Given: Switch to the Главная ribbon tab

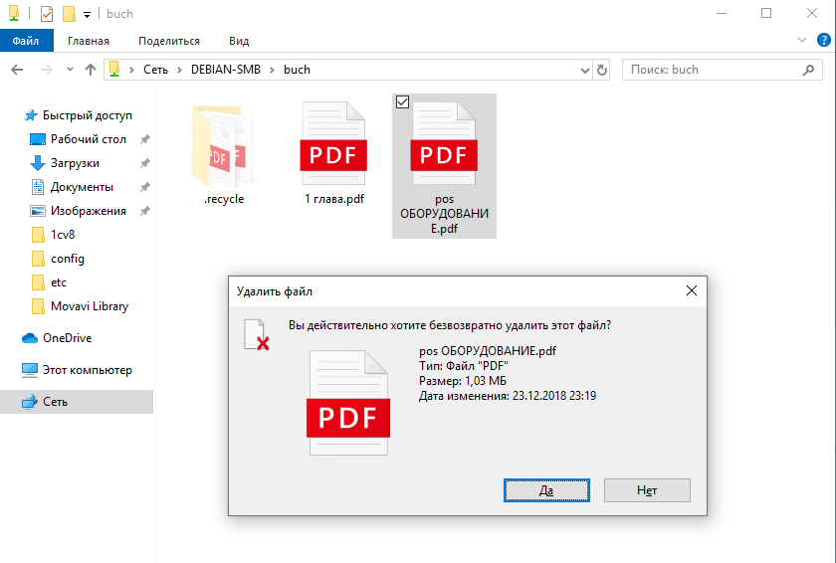Looking at the screenshot, I should 89,41.
